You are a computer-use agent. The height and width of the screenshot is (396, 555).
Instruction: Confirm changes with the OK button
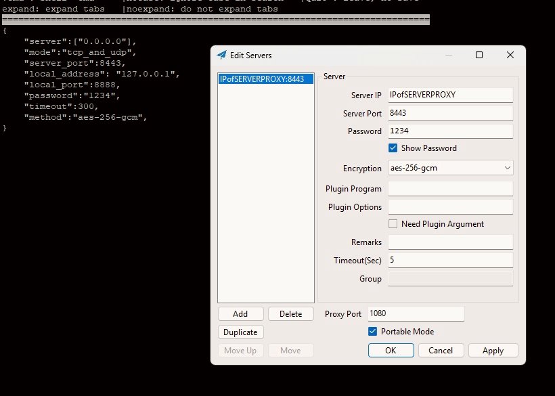click(391, 351)
